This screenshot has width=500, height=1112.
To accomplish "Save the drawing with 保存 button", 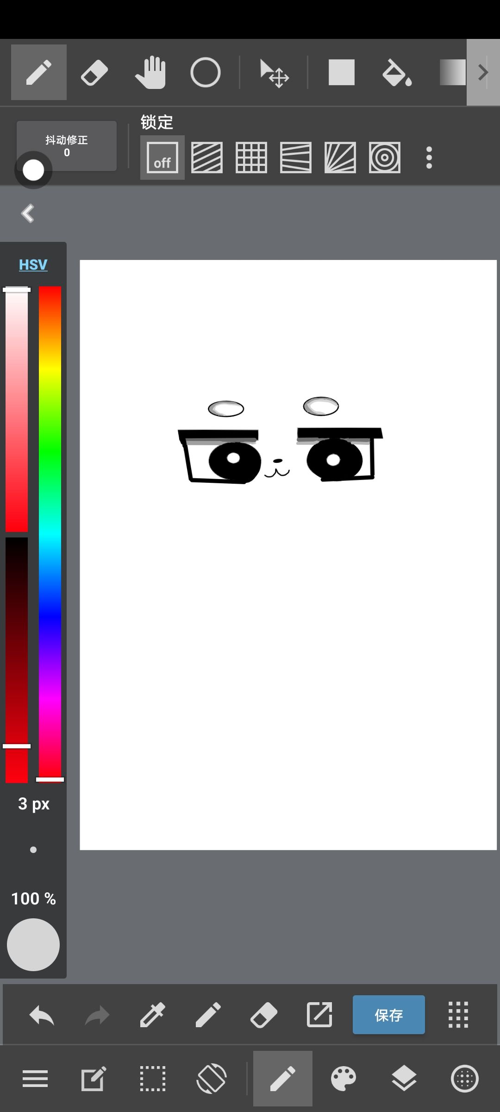I will 389,1015.
